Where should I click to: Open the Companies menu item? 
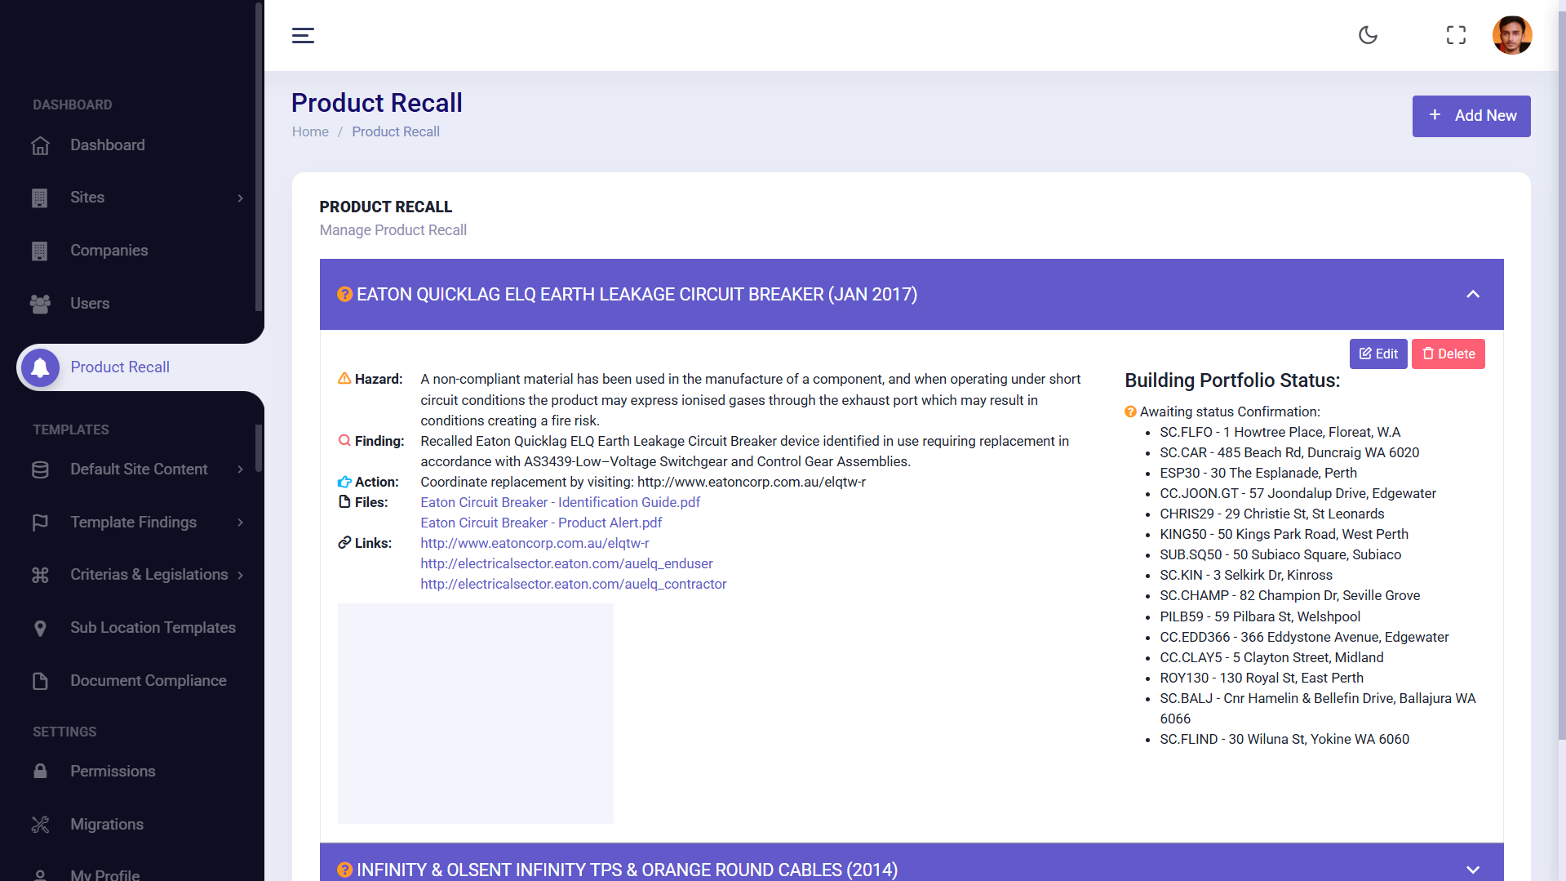(x=109, y=251)
